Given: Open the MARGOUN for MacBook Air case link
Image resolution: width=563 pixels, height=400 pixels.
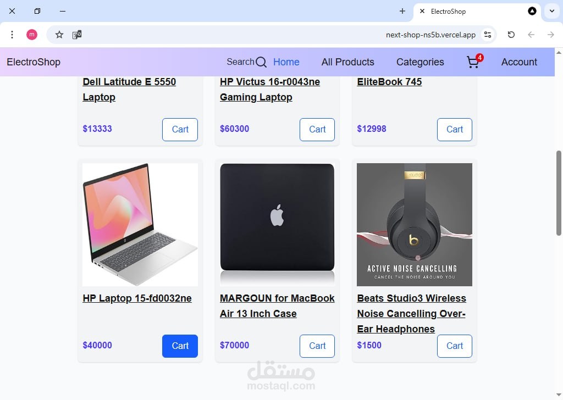Looking at the screenshot, I should [277, 305].
